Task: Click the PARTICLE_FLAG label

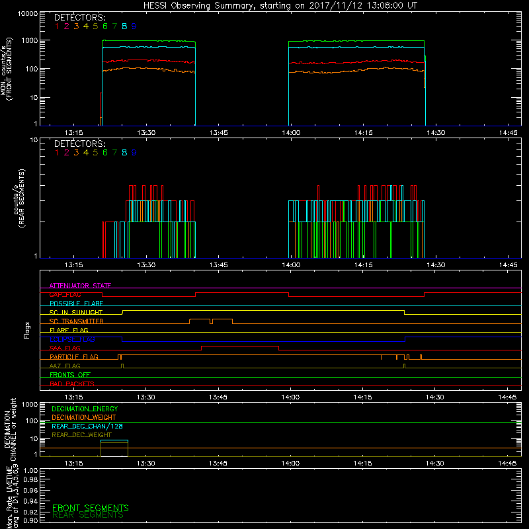Action: [x=74, y=357]
